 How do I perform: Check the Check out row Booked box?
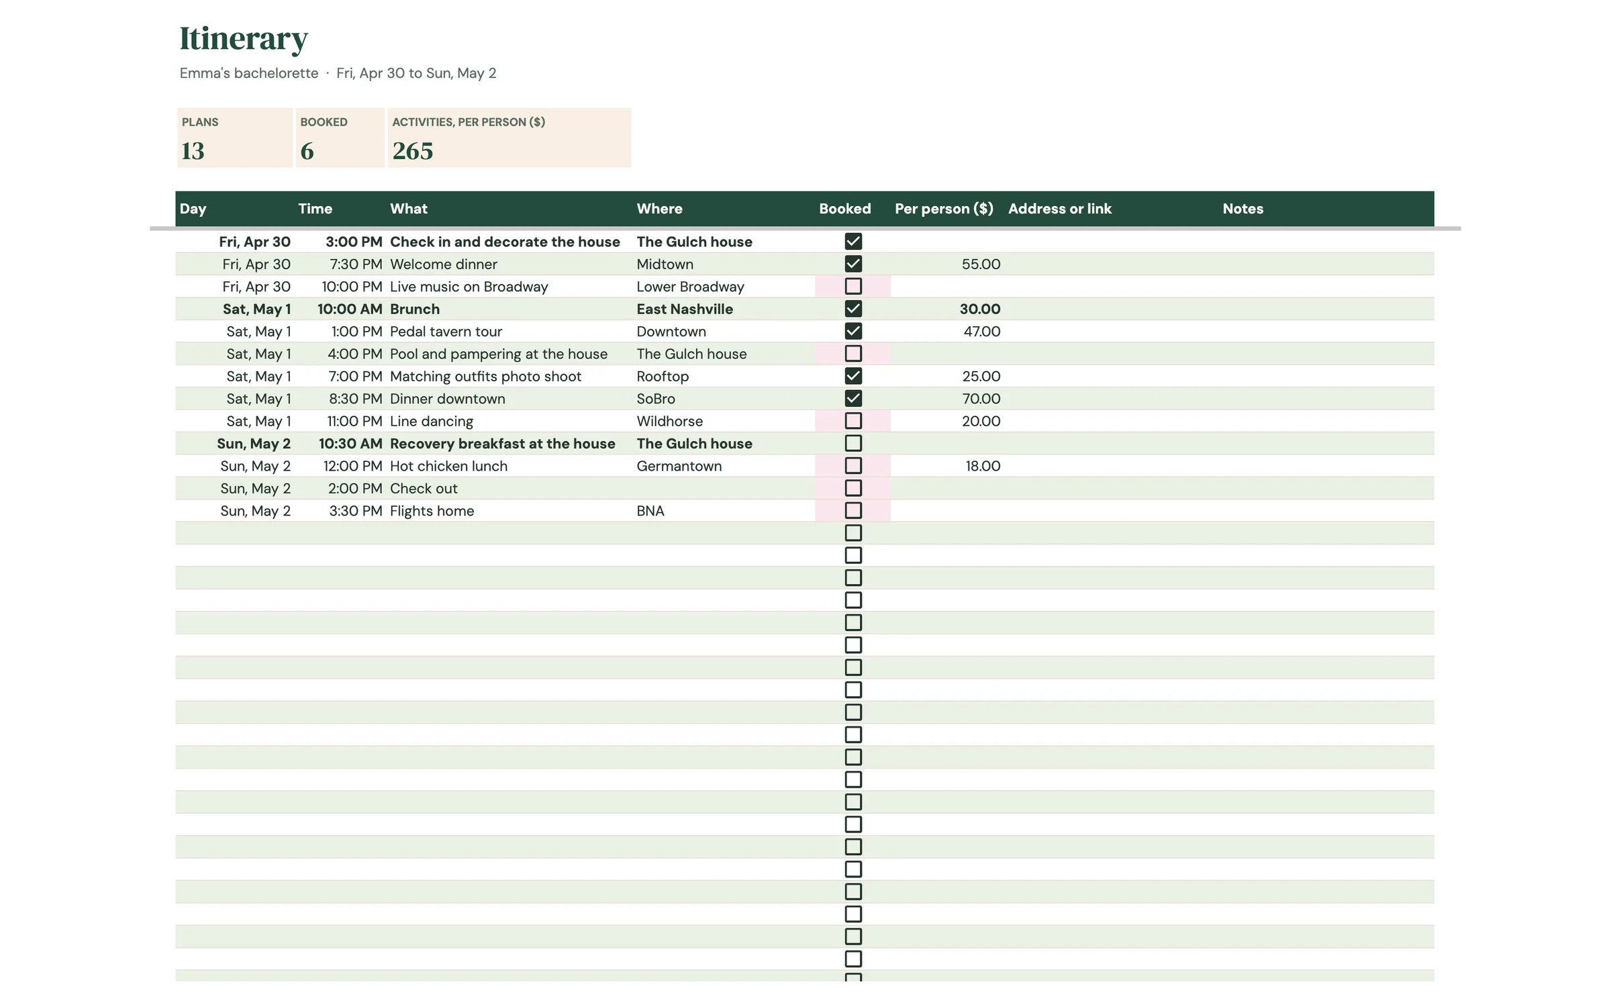pos(852,488)
